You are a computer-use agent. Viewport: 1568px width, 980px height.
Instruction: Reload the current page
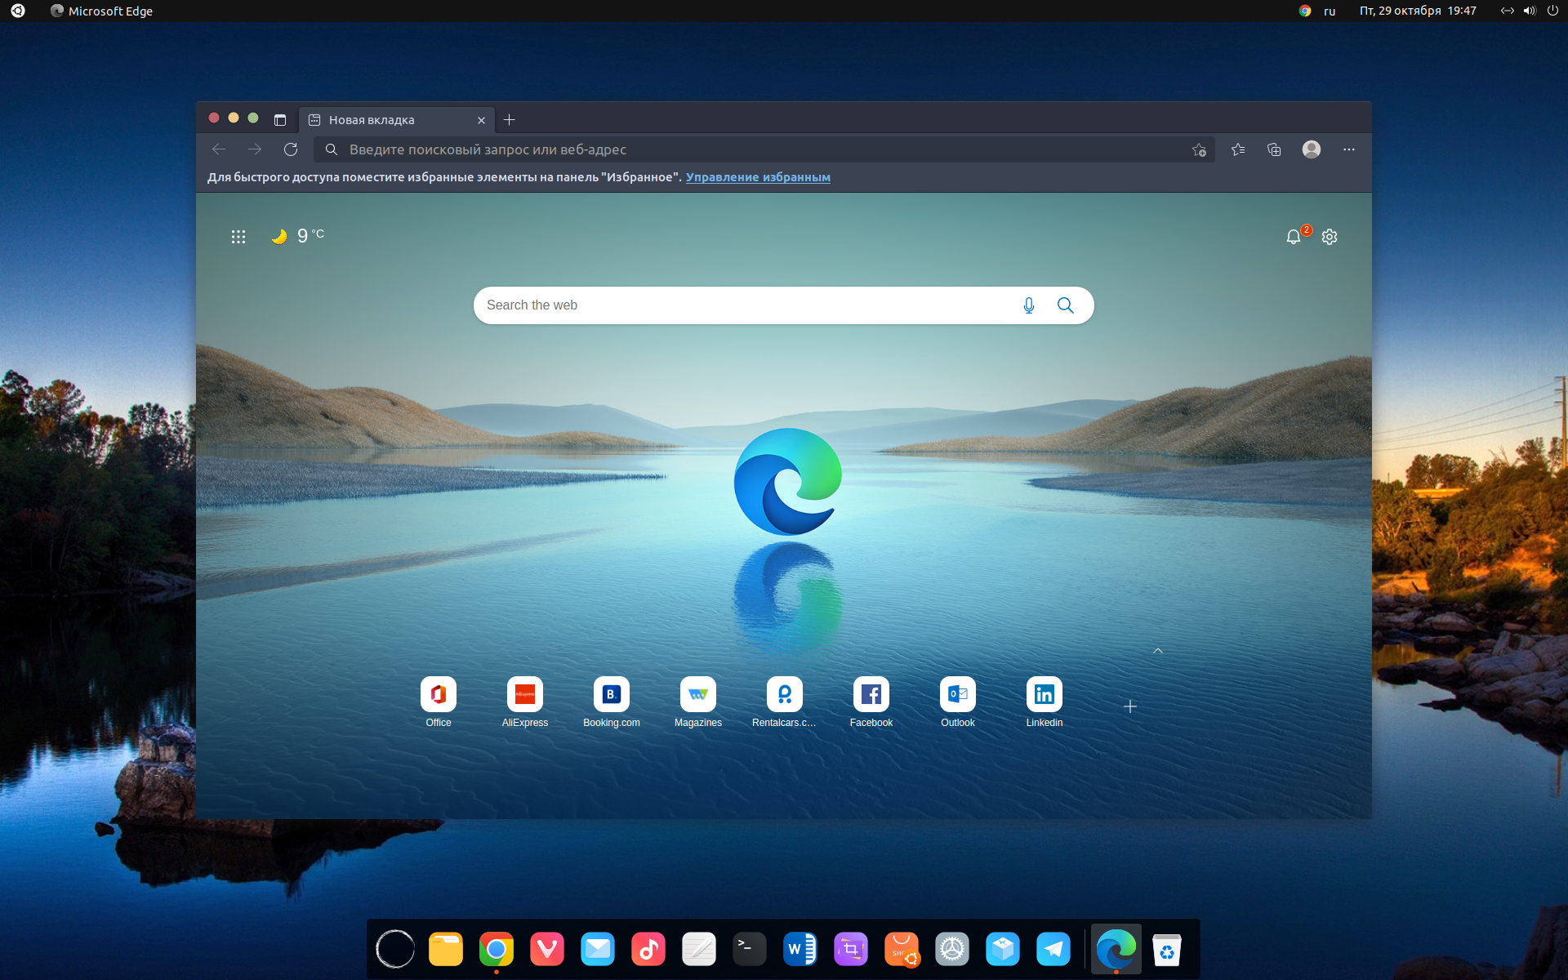pos(291,149)
